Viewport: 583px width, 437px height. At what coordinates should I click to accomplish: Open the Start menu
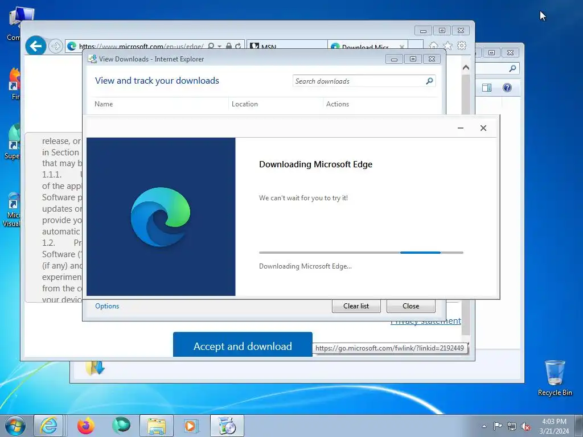[15, 426]
